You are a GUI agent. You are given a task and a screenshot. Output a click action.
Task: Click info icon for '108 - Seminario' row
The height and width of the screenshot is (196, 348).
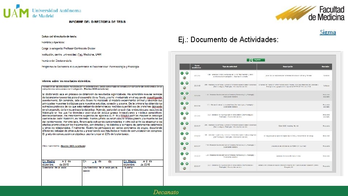click(x=182, y=73)
